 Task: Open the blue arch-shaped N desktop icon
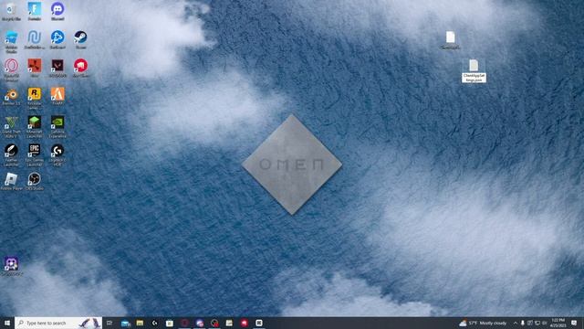(x=35, y=39)
